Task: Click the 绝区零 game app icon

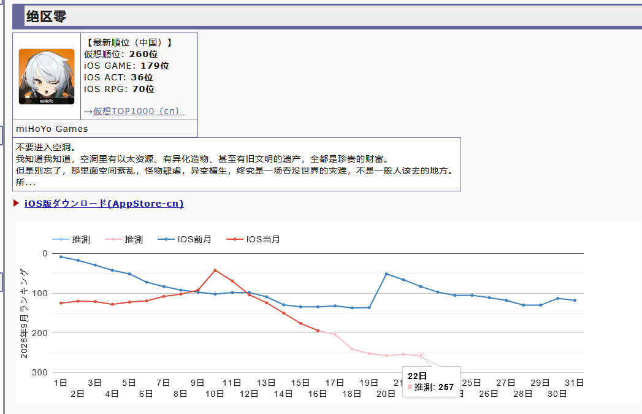Action: click(47, 77)
